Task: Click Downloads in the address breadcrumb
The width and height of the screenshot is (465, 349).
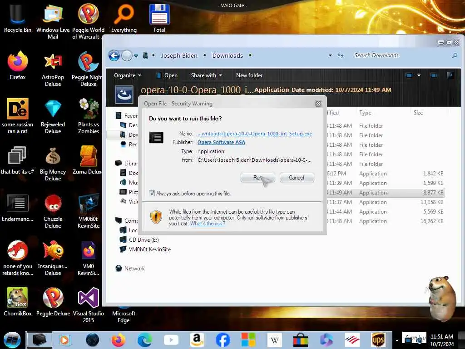Action: click(x=228, y=55)
